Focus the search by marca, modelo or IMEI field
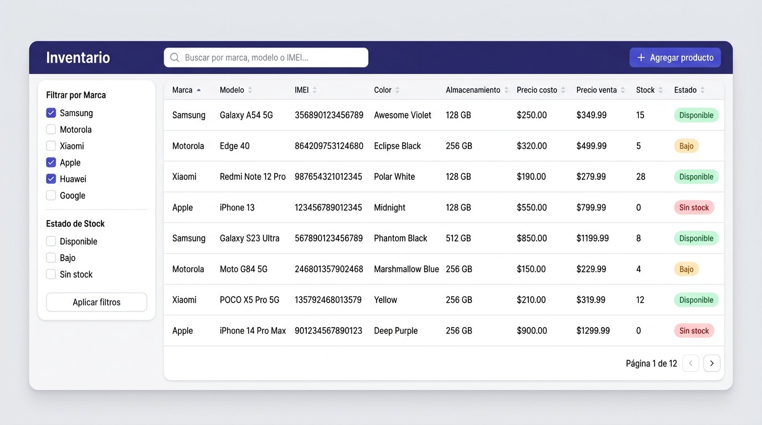 point(266,58)
